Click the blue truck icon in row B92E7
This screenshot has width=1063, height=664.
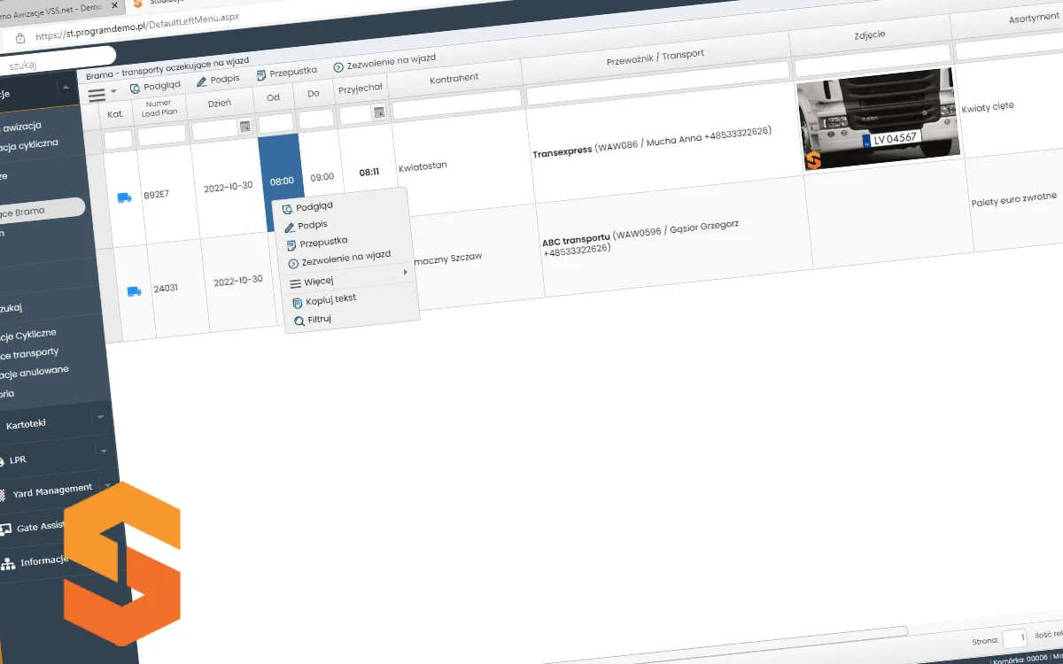point(124,198)
